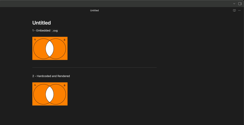This screenshot has height=125, width=244.
Task: Click label B in the embedded SVG diagram
Action: click(x=64, y=40)
